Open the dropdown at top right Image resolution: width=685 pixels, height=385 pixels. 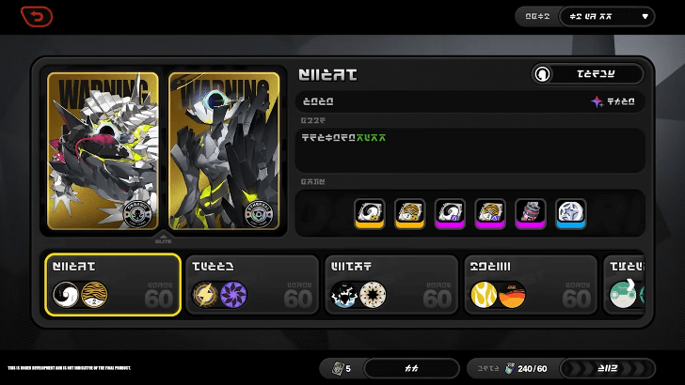tap(607, 17)
